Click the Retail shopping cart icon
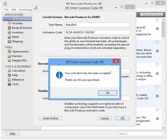Screen dimensions: 167x140 [x=9, y=37]
